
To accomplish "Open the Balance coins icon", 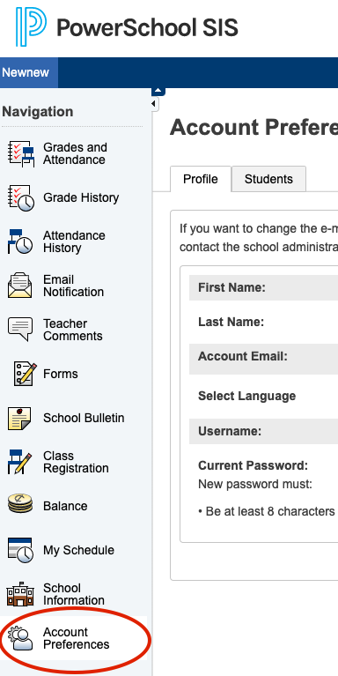I will tap(20, 505).
